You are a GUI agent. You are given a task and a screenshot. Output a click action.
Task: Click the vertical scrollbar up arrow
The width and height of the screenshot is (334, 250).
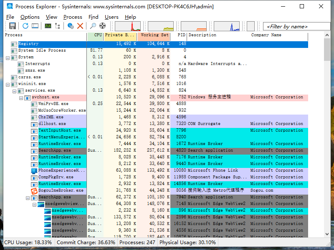tap(327, 35)
